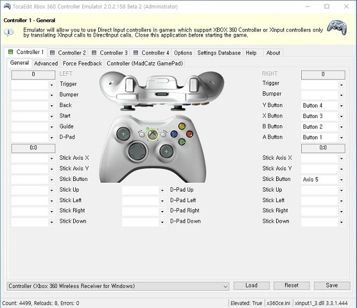Open the Settings Database tab
This screenshot has width=357, height=308.
(219, 53)
